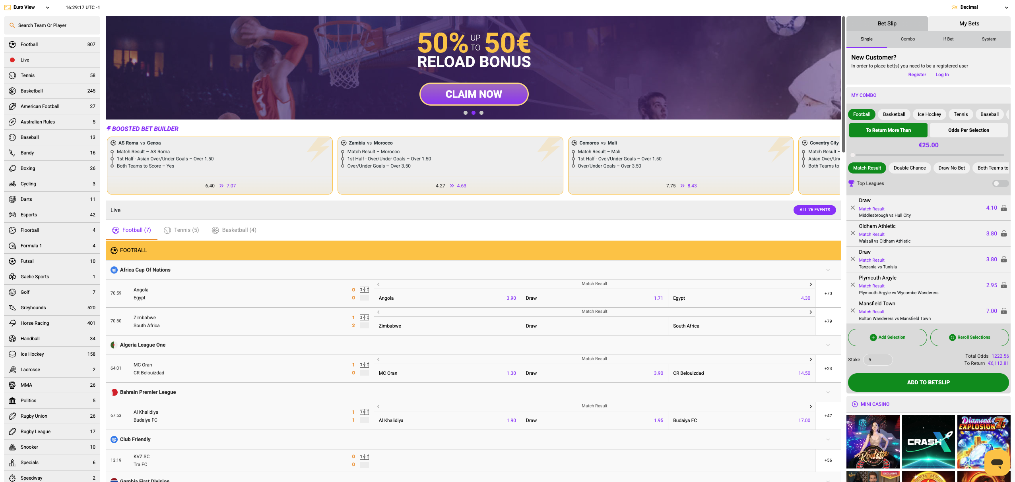Select the Match Result market pill

[x=867, y=168]
